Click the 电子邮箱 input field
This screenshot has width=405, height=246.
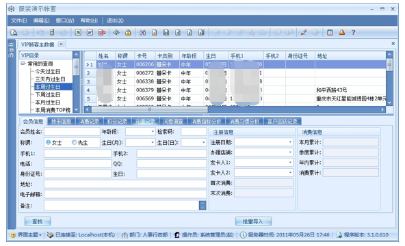coord(125,194)
